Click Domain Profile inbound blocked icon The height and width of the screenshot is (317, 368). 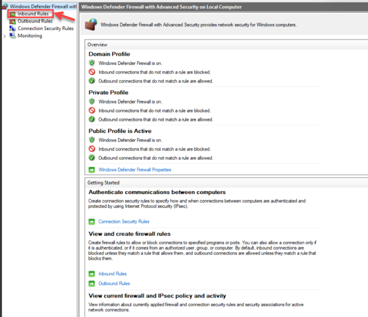pos(92,72)
